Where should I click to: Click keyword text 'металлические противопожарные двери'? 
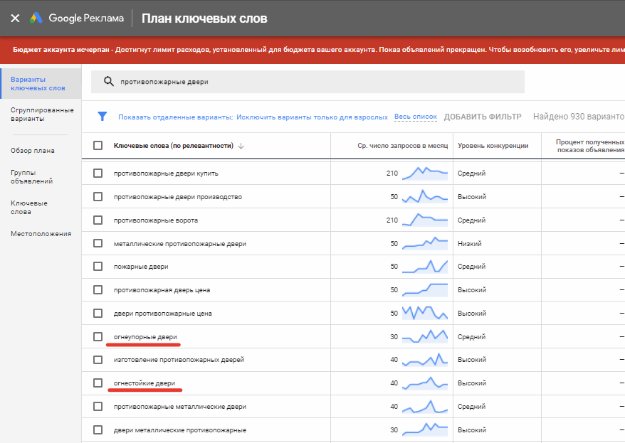pyautogui.click(x=180, y=244)
